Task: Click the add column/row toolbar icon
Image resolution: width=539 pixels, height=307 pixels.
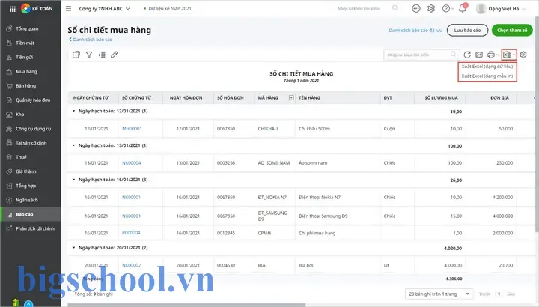Action: (101, 55)
